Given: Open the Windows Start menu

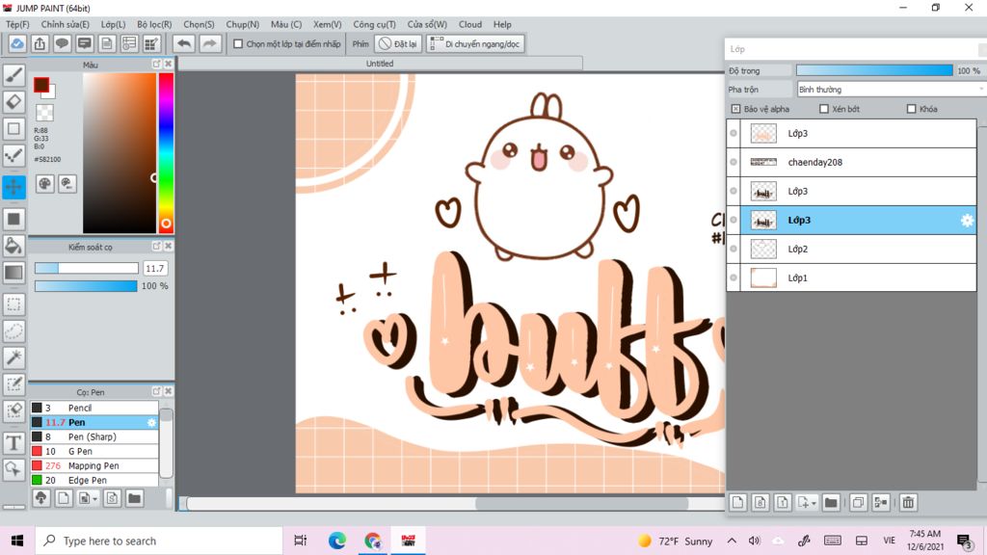Looking at the screenshot, I should pyautogui.click(x=17, y=541).
